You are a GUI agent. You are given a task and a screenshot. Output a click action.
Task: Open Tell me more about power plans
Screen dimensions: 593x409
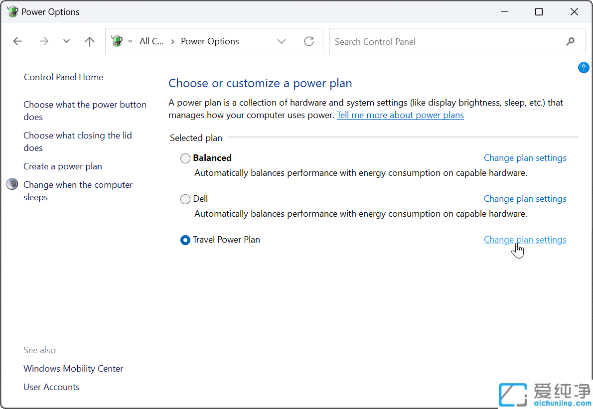pos(400,115)
